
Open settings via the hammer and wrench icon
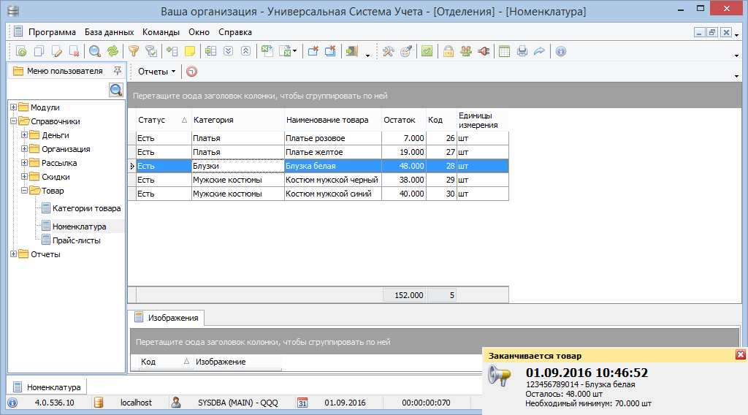389,51
